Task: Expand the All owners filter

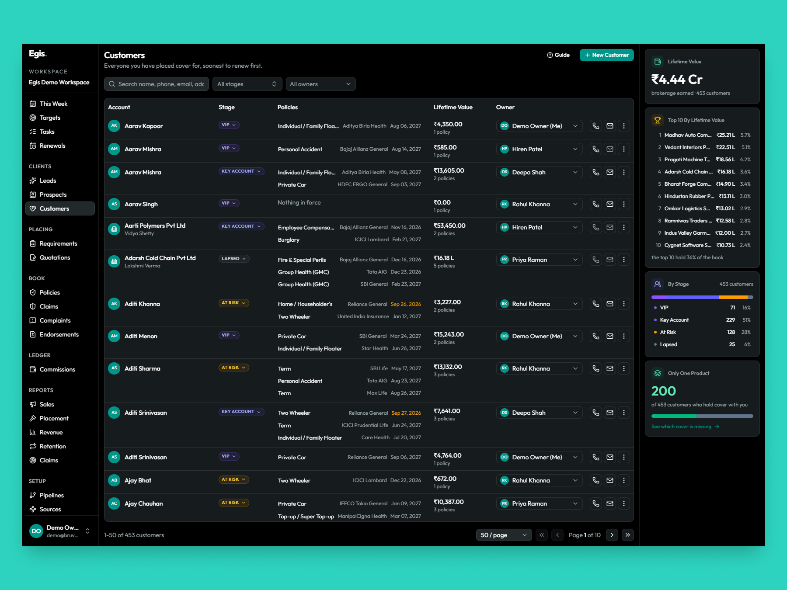Action: click(320, 84)
